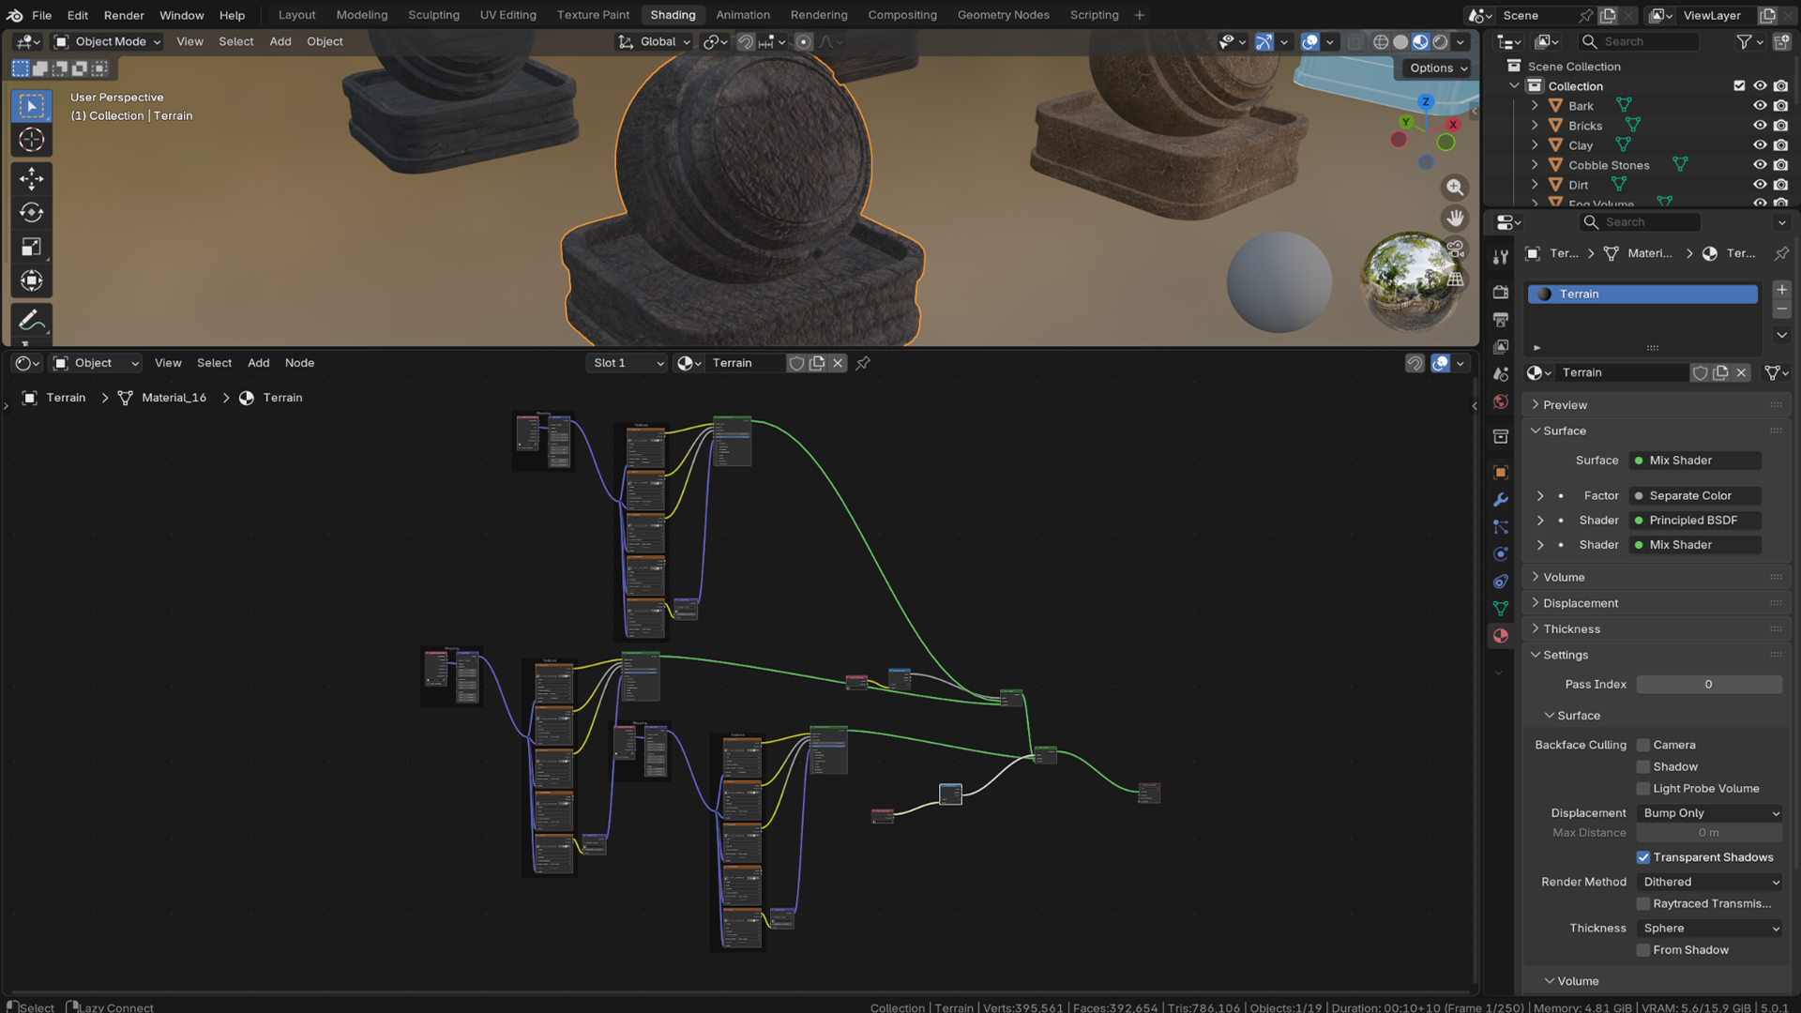
Task: Enable Shadow backface culling checkbox
Action: [x=1643, y=766]
